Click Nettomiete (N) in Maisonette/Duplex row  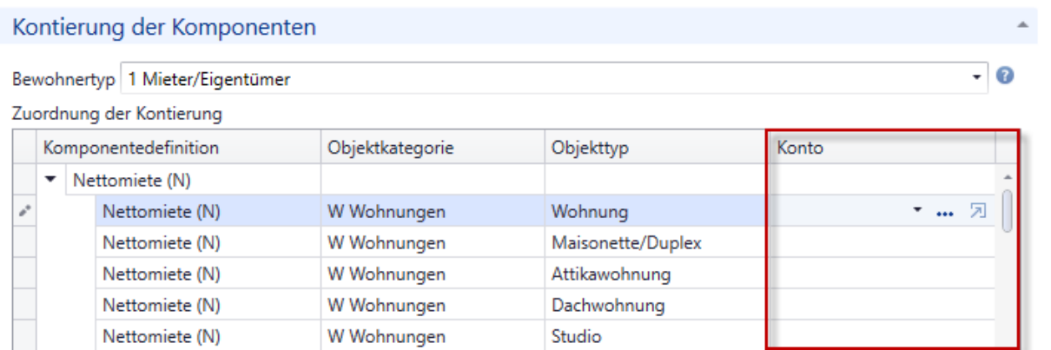(208, 243)
